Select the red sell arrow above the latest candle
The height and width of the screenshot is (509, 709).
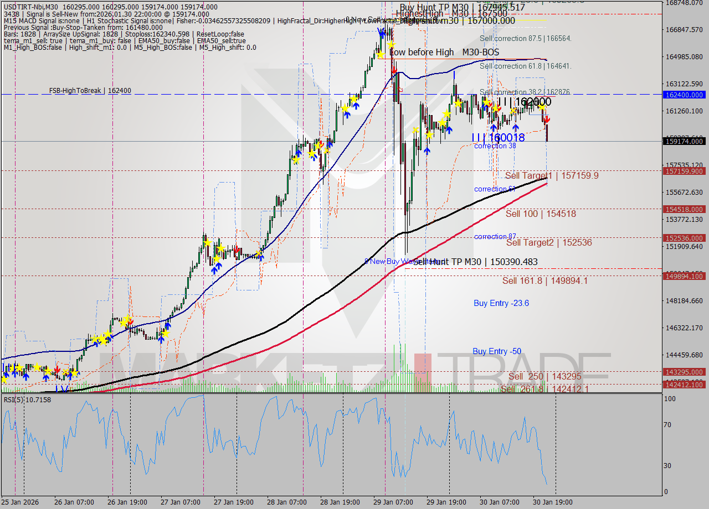pyautogui.click(x=547, y=119)
